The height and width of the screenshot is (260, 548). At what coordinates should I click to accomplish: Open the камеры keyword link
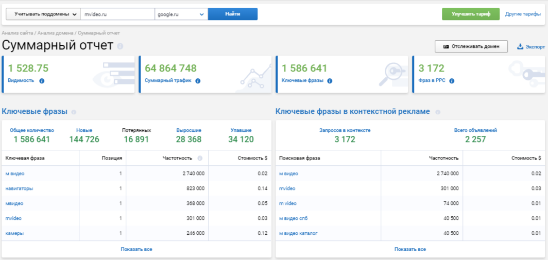tap(14, 233)
